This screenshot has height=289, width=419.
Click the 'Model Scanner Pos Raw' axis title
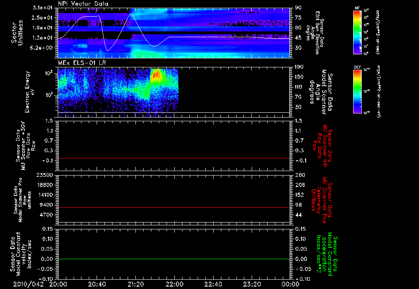click(22, 200)
